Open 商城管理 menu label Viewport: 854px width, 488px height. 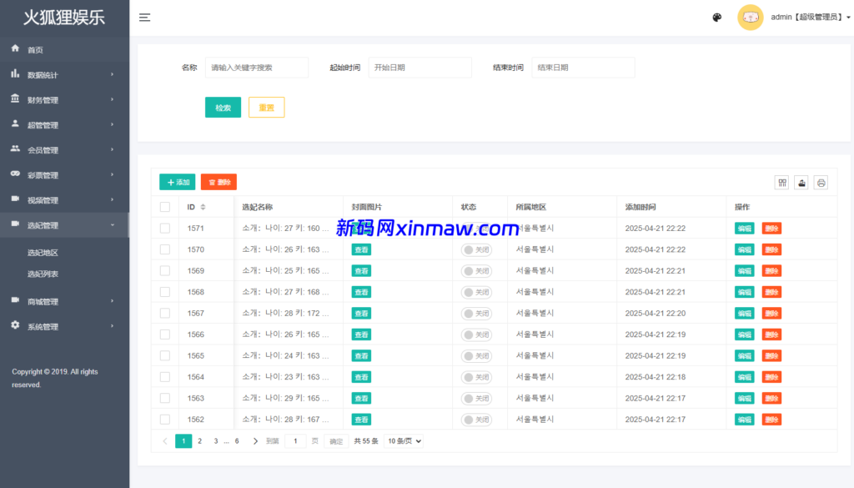pyautogui.click(x=43, y=301)
